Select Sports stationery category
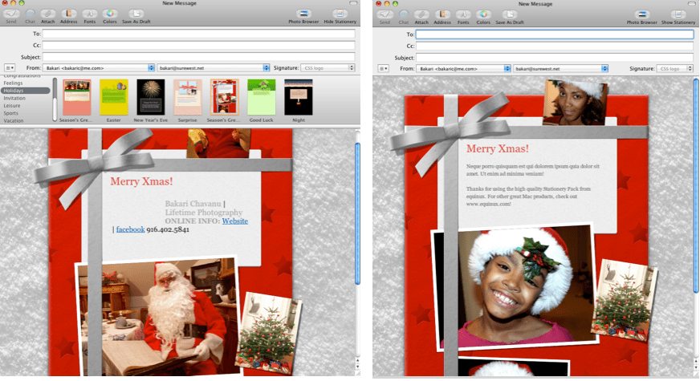The width and height of the screenshot is (700, 381). click(x=11, y=113)
